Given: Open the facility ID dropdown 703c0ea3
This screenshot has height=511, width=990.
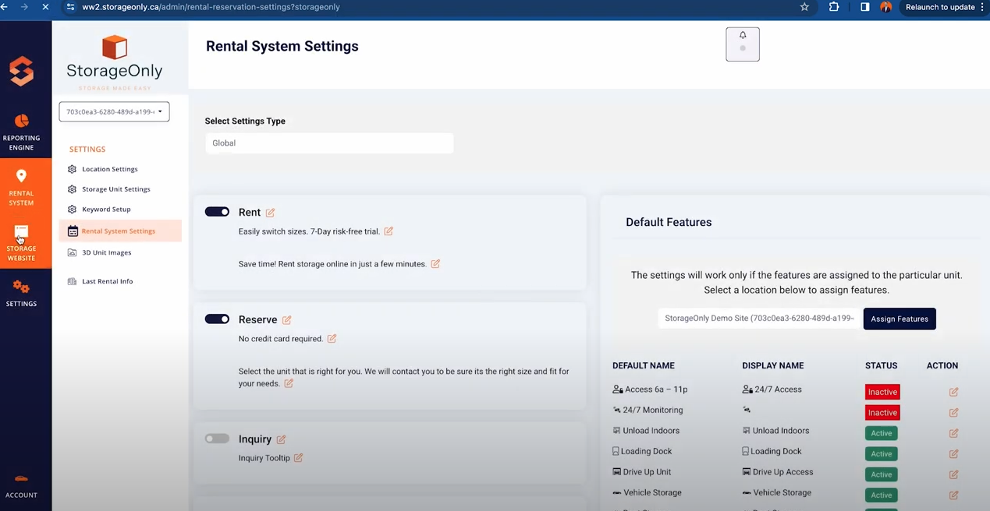Looking at the screenshot, I should click(x=114, y=111).
